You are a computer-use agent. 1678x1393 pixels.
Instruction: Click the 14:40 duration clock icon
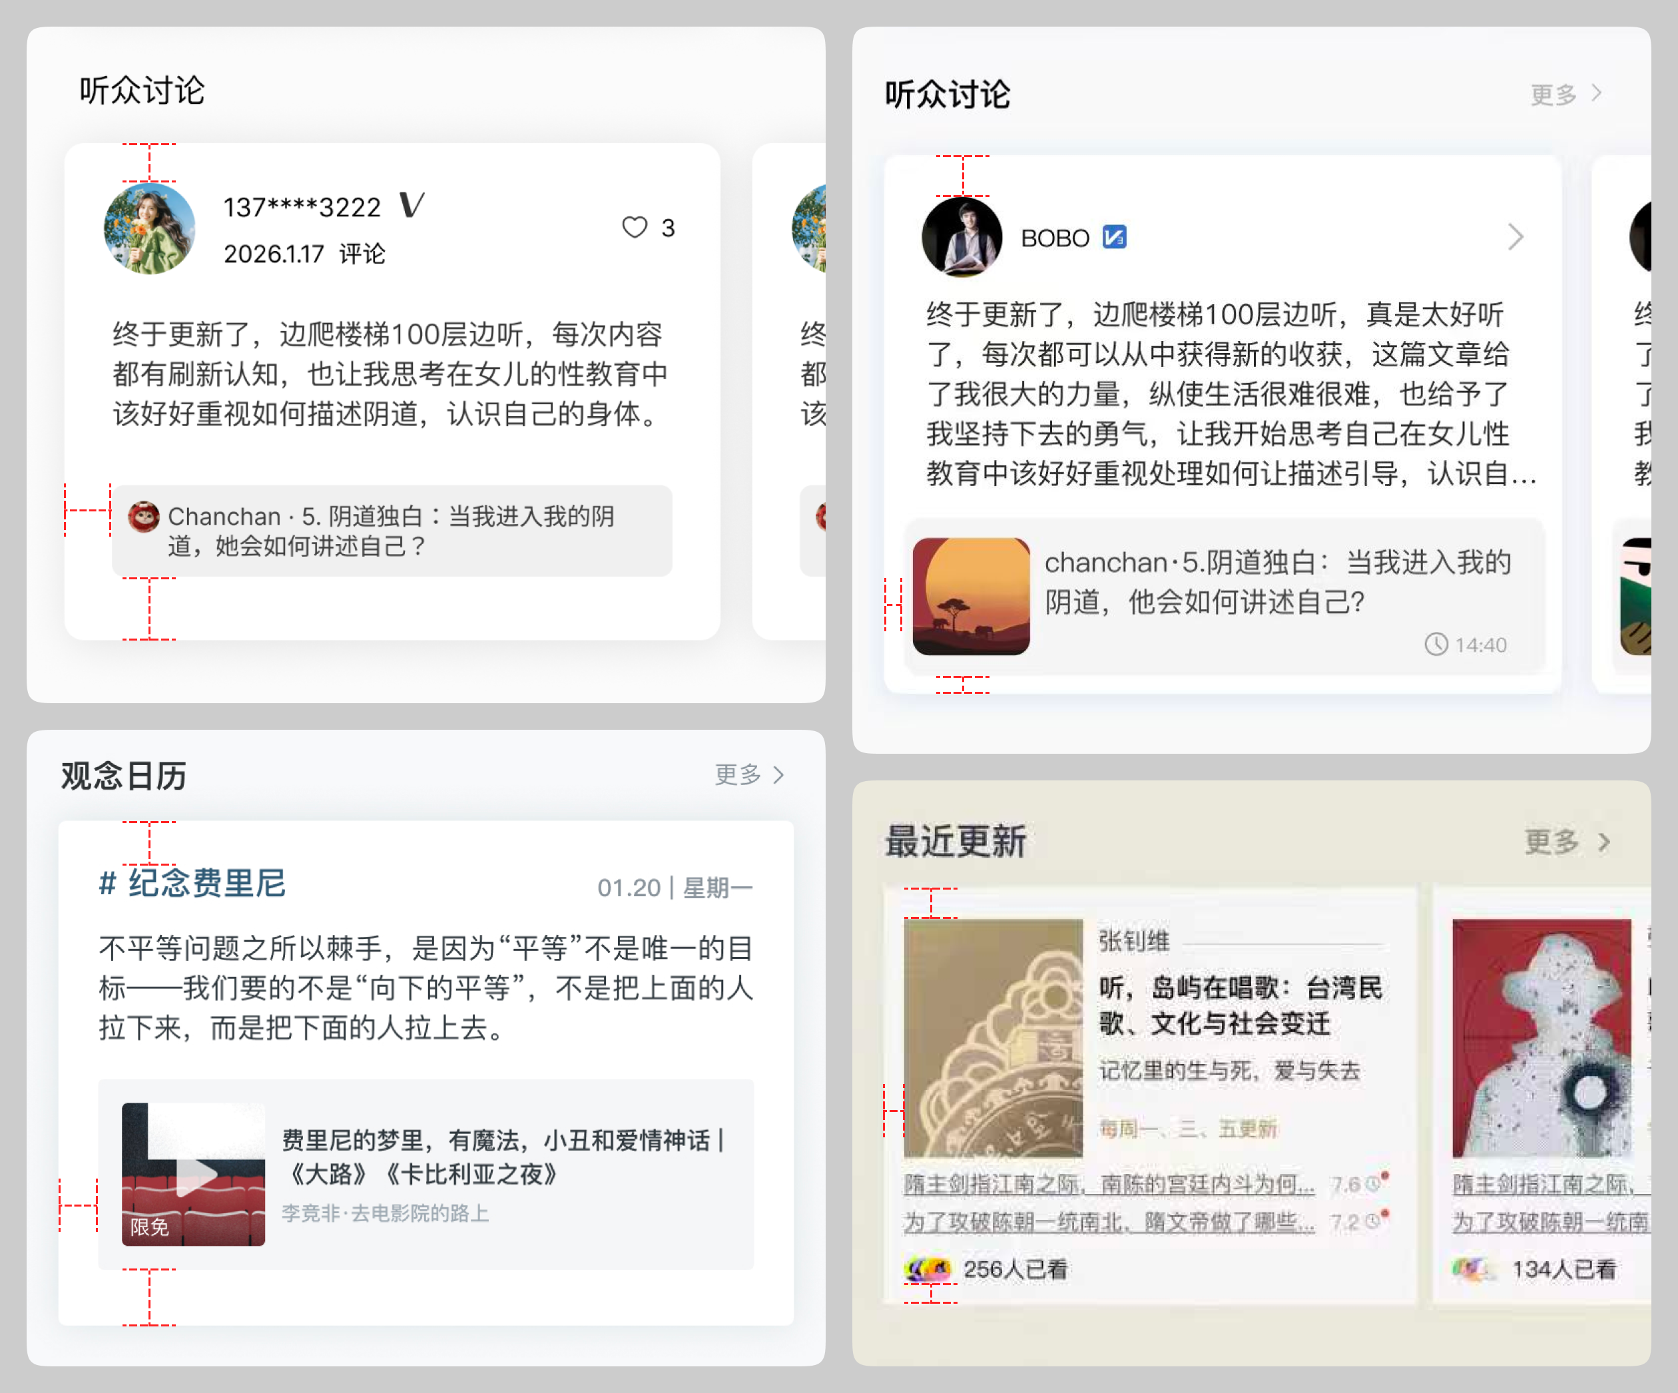[x=1436, y=644]
